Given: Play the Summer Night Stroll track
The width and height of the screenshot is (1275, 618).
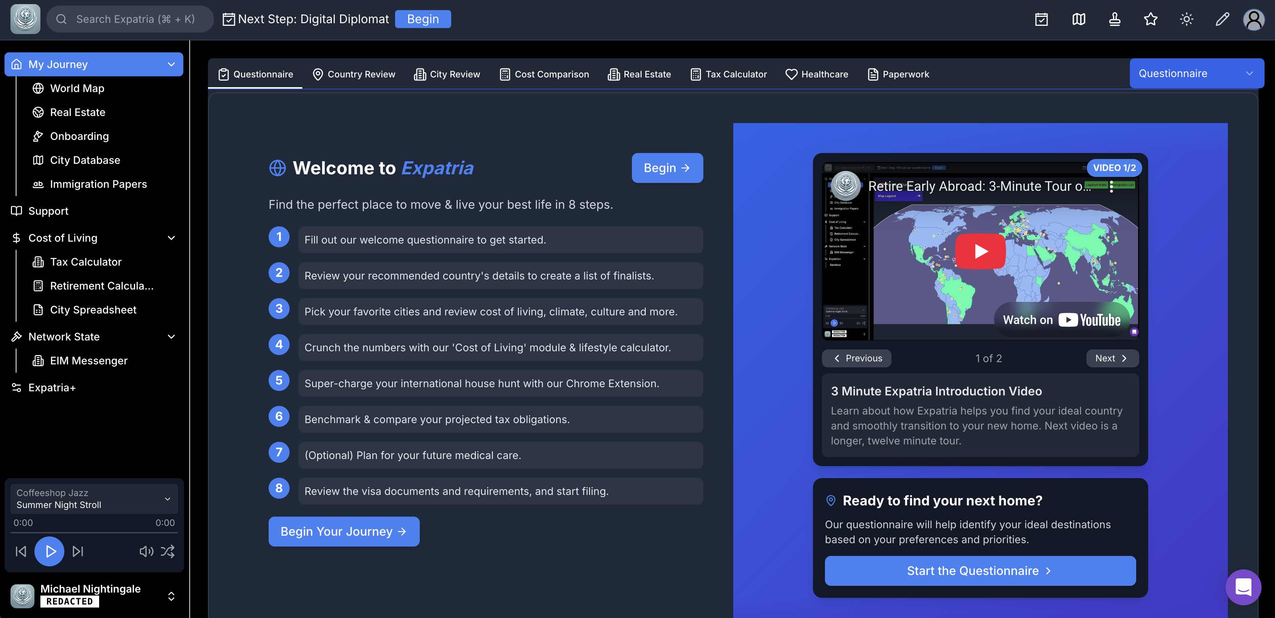Looking at the screenshot, I should [x=49, y=551].
